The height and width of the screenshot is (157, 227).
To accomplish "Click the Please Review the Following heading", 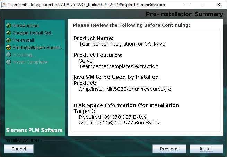I will coord(131,25).
